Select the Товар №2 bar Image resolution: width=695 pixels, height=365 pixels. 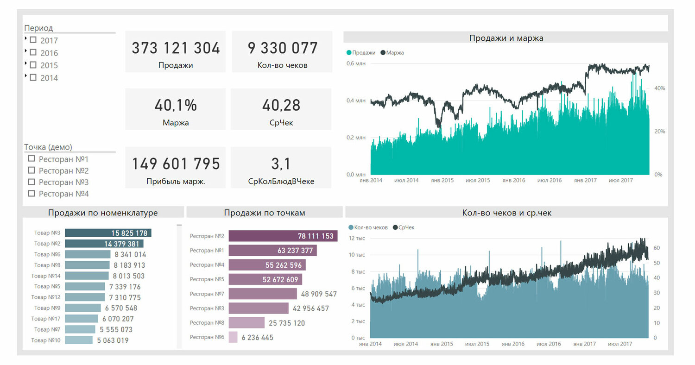tap(104, 244)
